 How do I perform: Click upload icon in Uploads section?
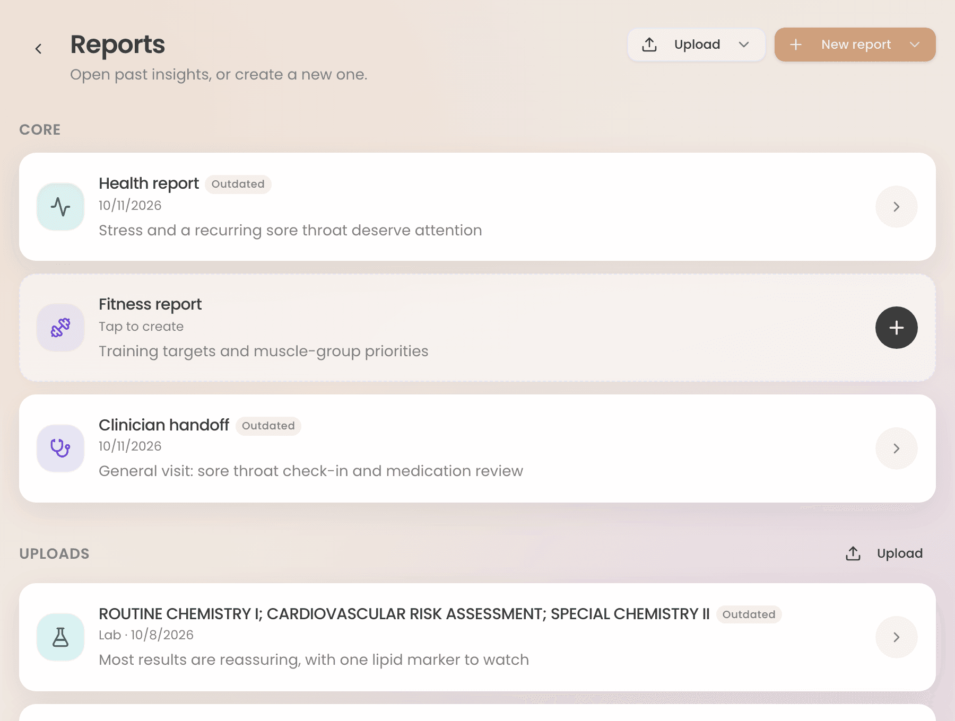click(853, 553)
